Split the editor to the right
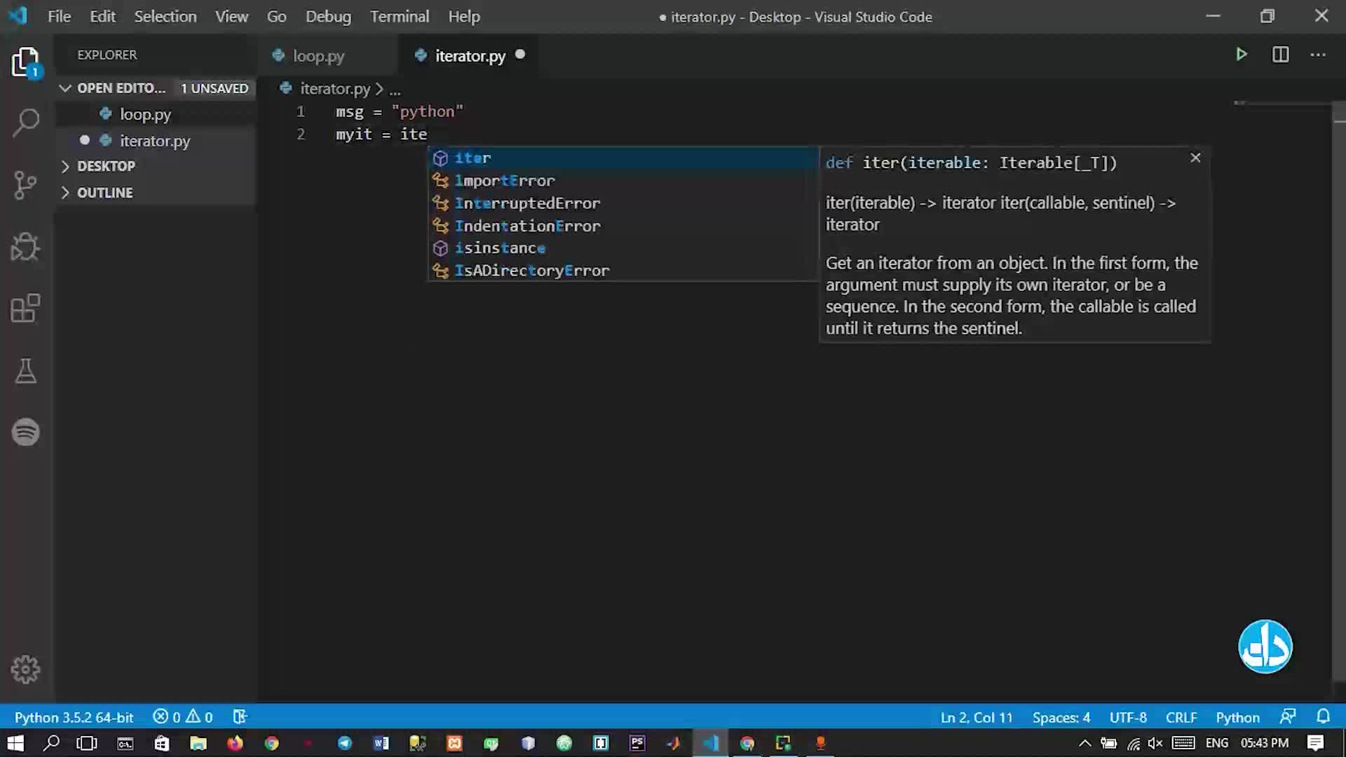 click(1280, 55)
